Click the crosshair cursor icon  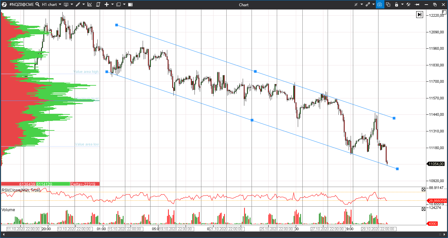(356, 4)
